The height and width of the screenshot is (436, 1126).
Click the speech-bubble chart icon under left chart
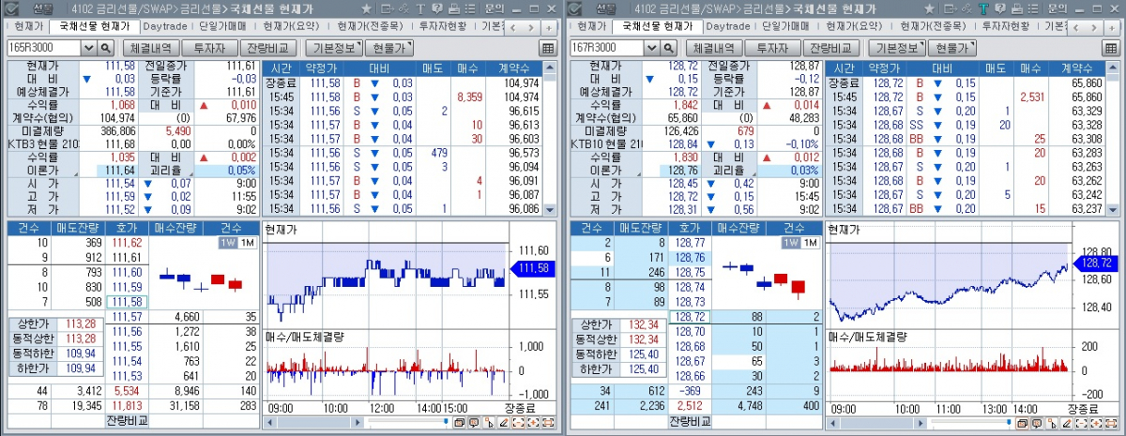pos(474,423)
